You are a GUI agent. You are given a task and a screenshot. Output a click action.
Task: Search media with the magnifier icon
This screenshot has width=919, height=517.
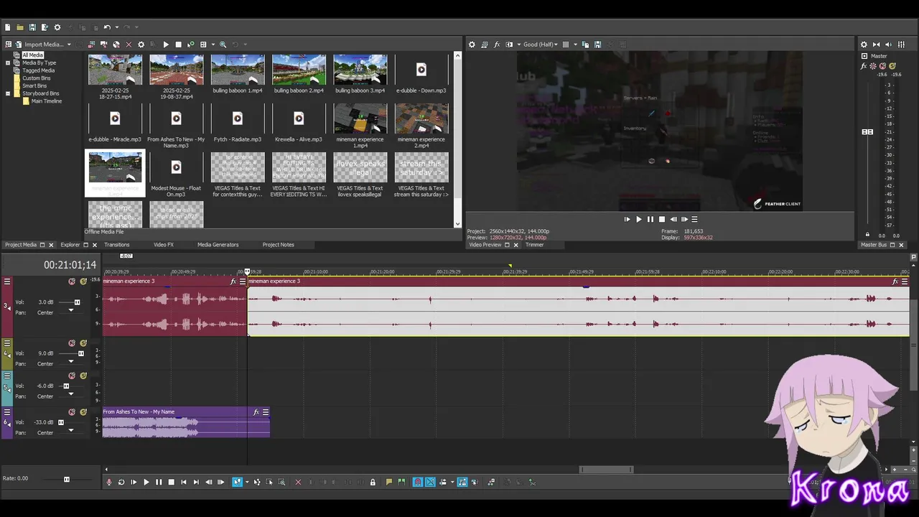pyautogui.click(x=223, y=45)
